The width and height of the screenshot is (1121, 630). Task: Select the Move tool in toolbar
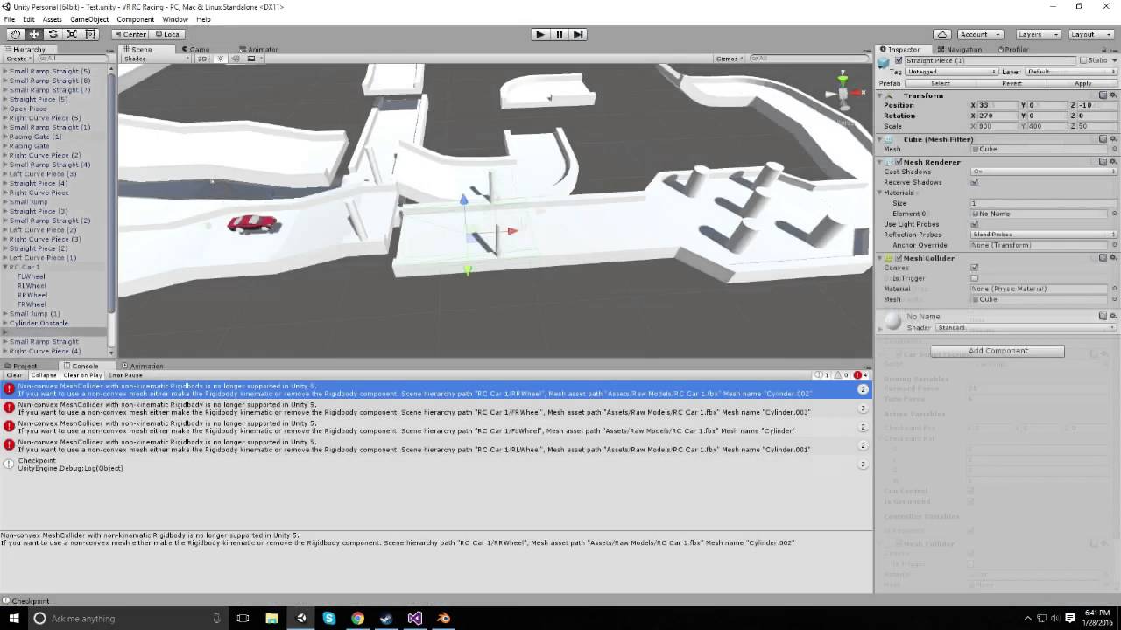point(34,34)
